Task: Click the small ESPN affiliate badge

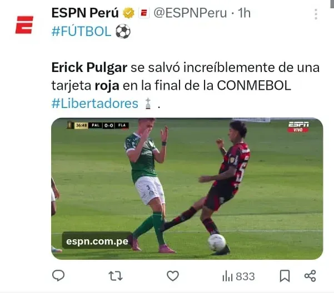Action: coord(144,13)
